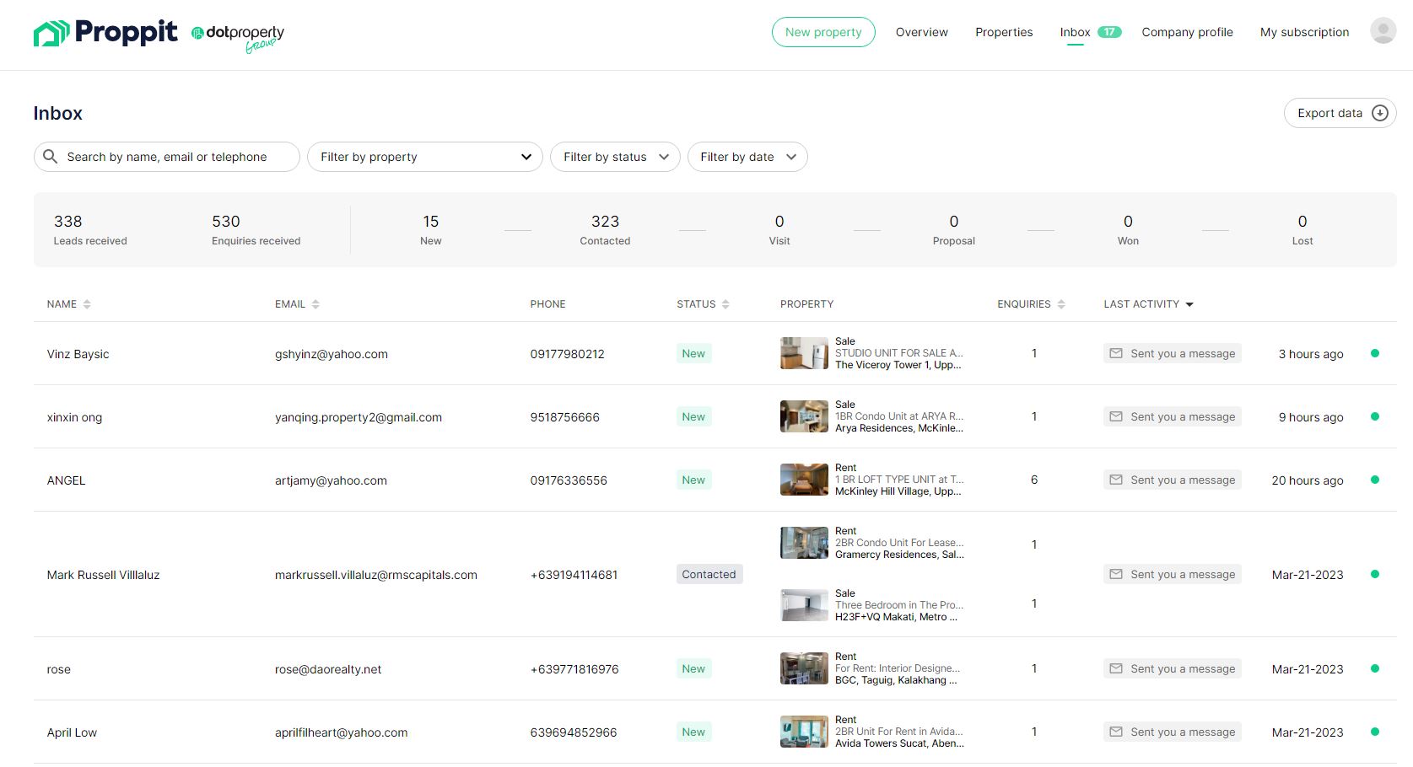
Task: Click green status dot for Vinz Baysic
Action: click(1375, 353)
